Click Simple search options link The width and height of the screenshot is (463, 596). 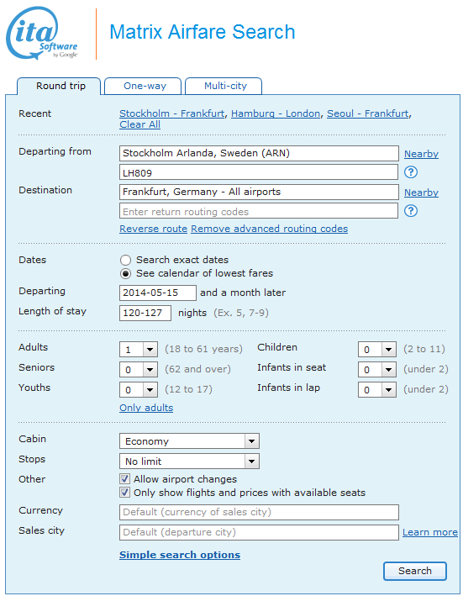[180, 555]
